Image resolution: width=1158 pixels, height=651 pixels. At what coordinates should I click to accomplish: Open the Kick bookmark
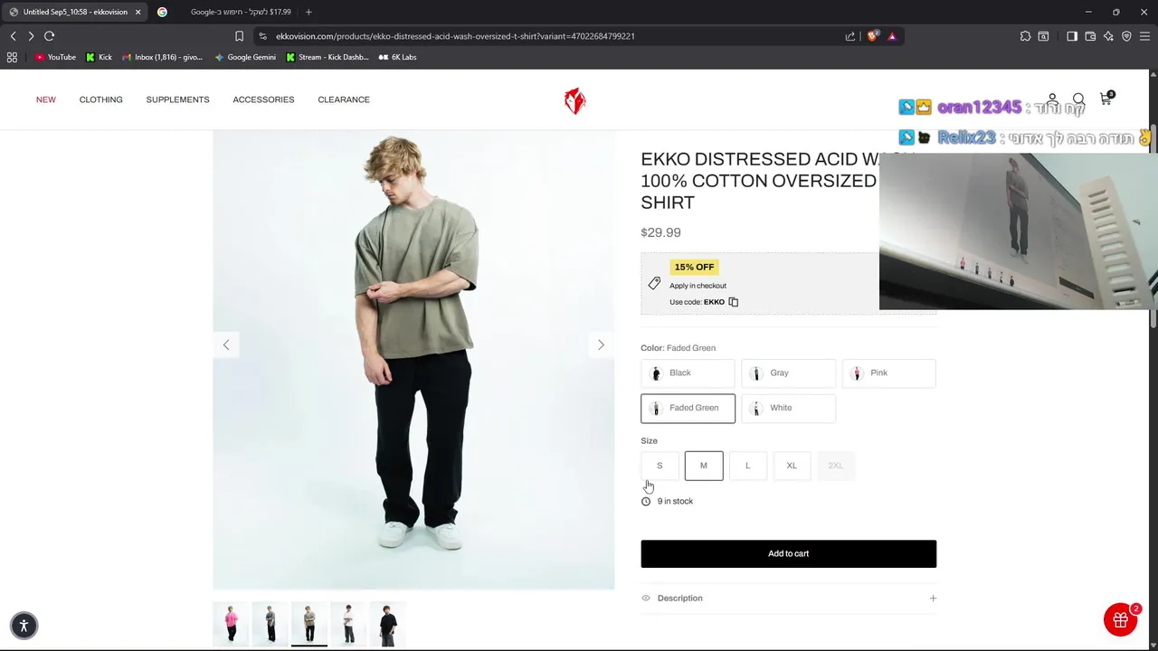99,57
